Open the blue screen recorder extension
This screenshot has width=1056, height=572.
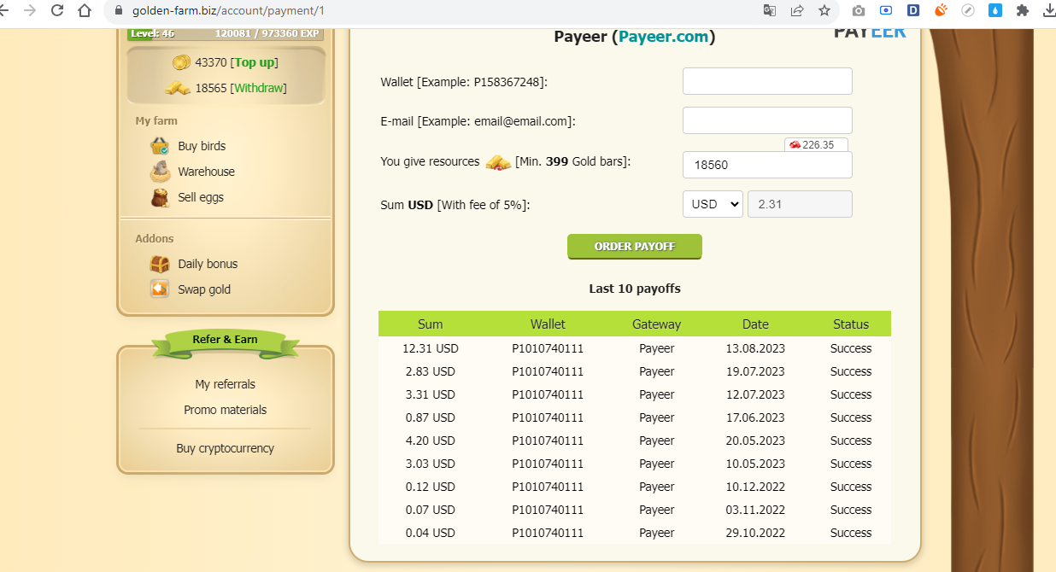[886, 11]
